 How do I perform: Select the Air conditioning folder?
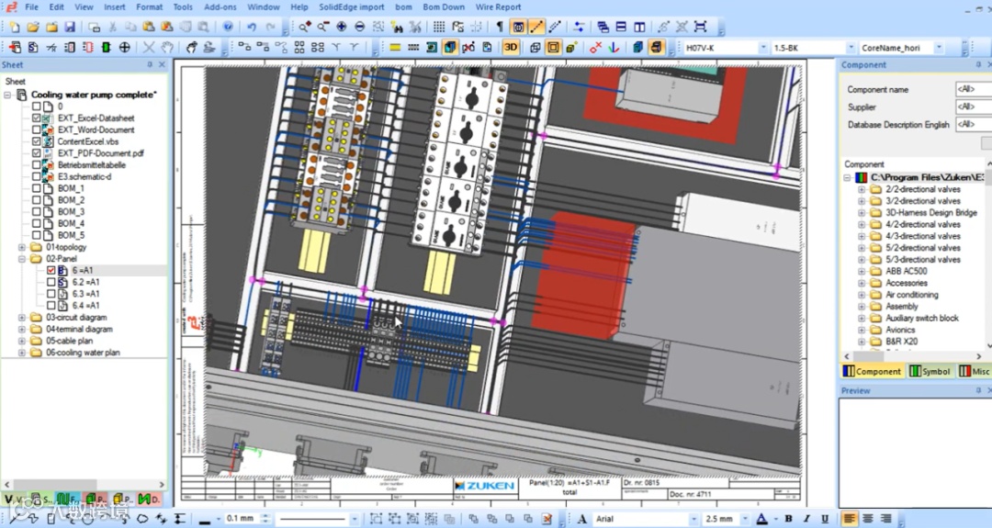(x=911, y=295)
